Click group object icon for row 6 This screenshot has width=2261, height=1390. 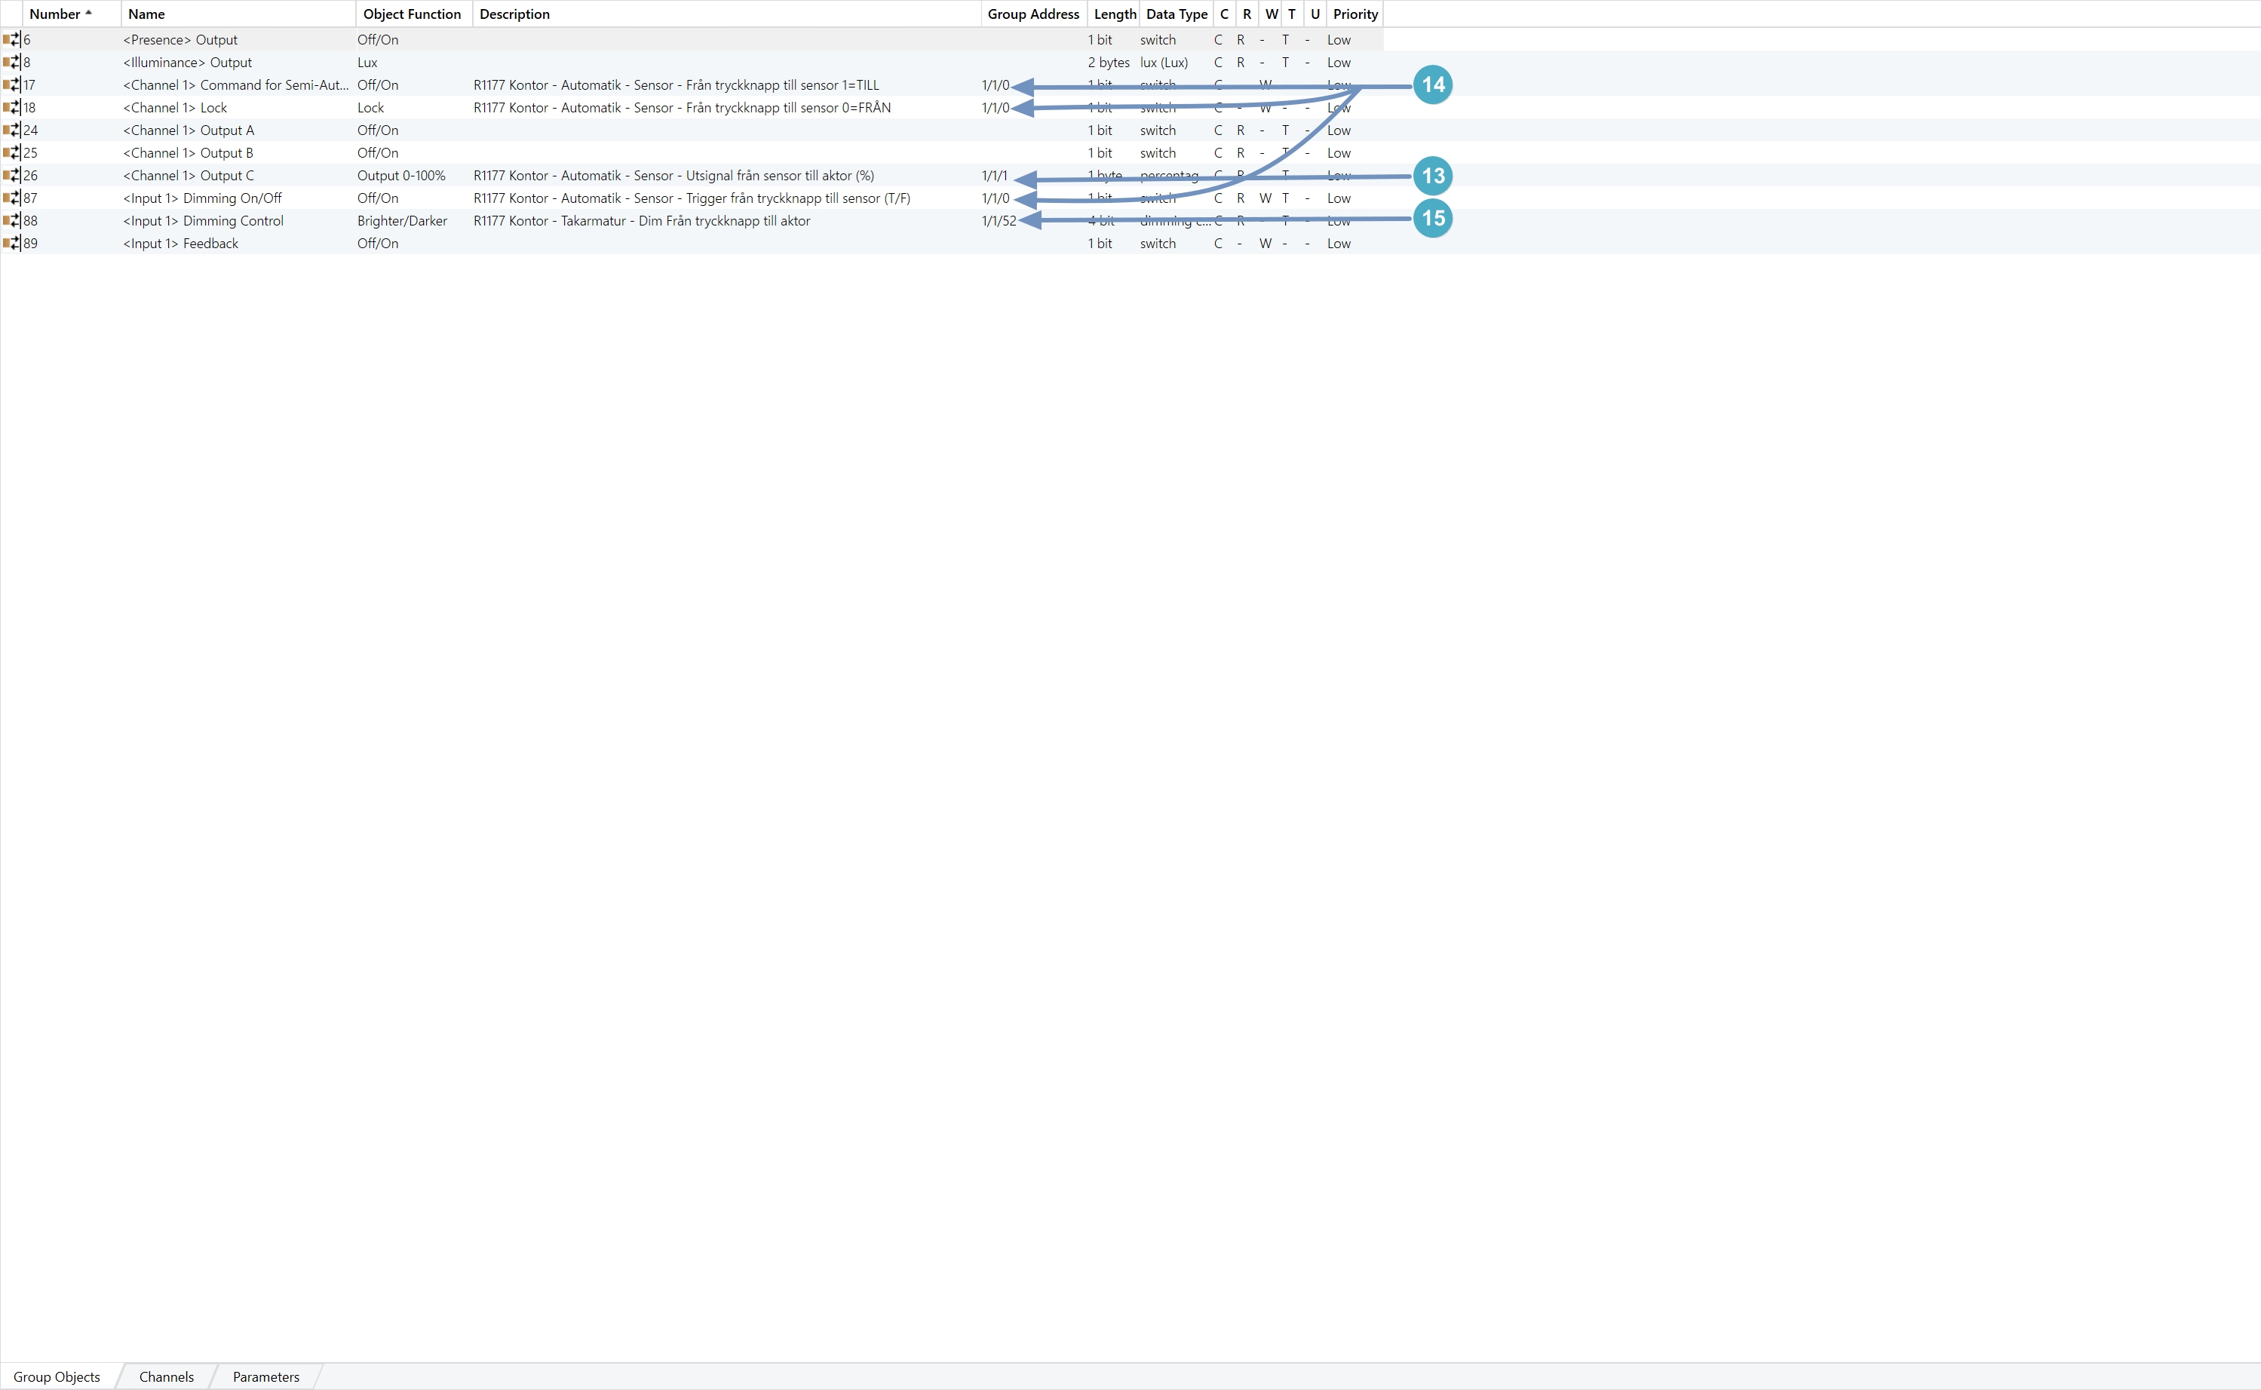11,39
